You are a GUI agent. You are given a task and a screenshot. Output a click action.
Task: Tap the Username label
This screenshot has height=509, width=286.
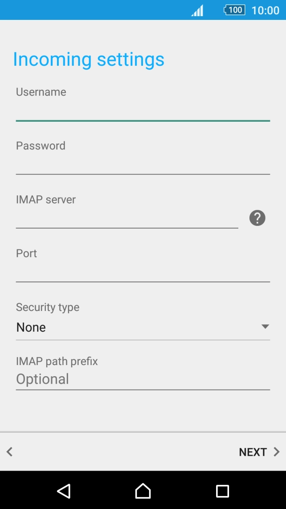click(41, 92)
